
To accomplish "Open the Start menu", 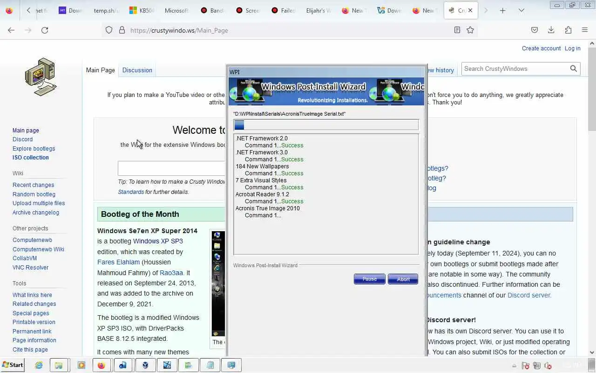I will (13, 365).
